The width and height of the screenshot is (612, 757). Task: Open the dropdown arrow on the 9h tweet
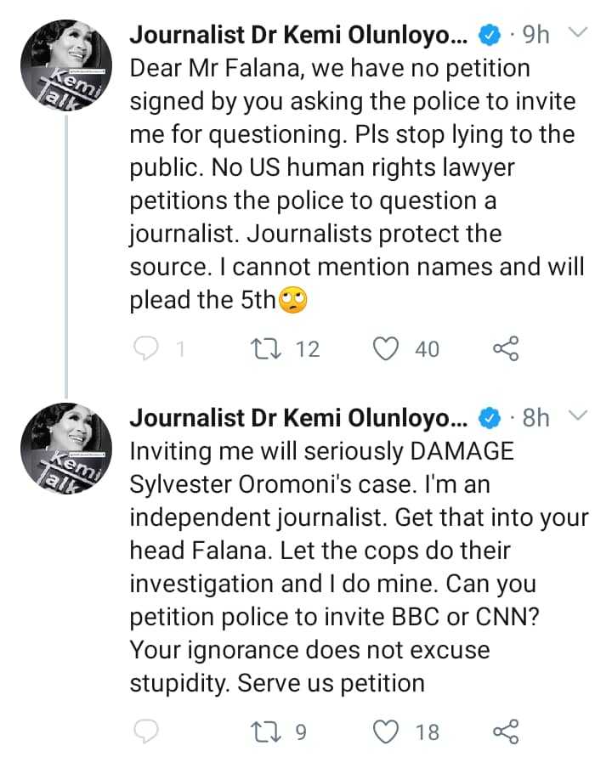click(577, 35)
